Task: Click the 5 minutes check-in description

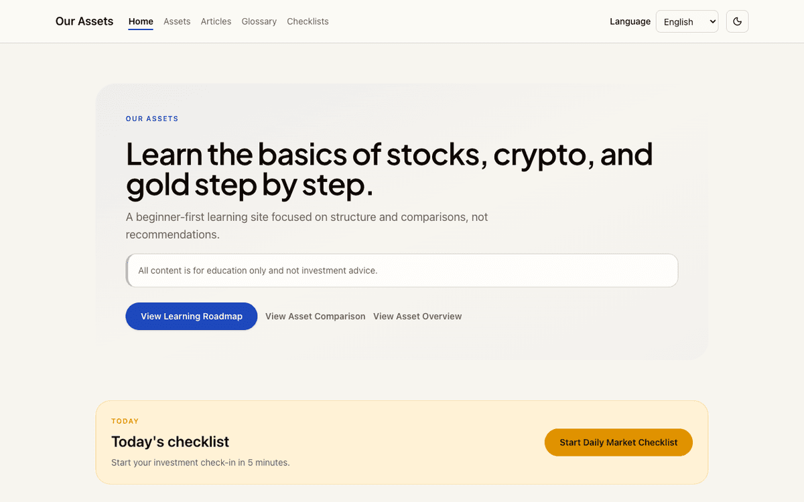Action: [x=200, y=463]
